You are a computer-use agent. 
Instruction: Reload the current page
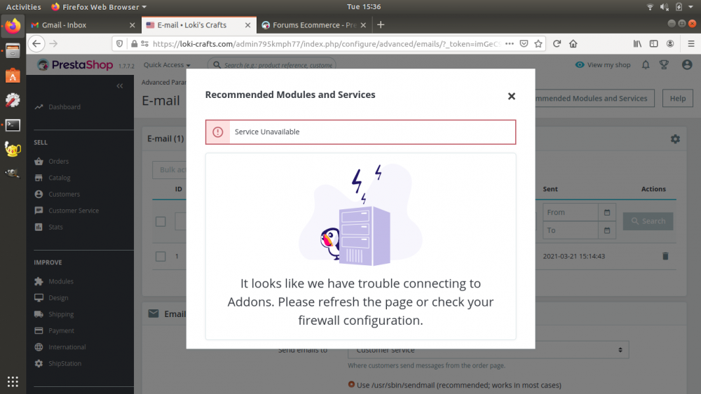point(557,43)
